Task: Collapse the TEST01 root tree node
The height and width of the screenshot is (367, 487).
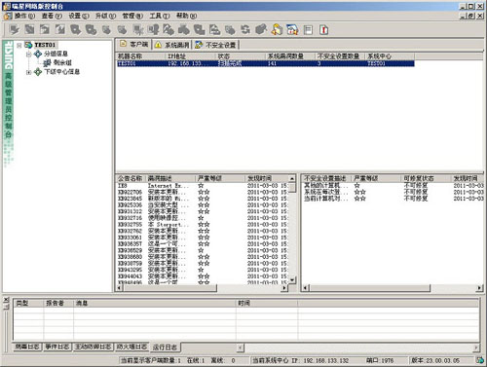Action: pyautogui.click(x=19, y=45)
